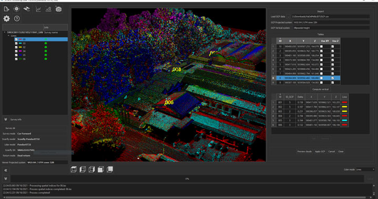
Task: Select result row 003 with delta 0.231
Action: coord(310,111)
